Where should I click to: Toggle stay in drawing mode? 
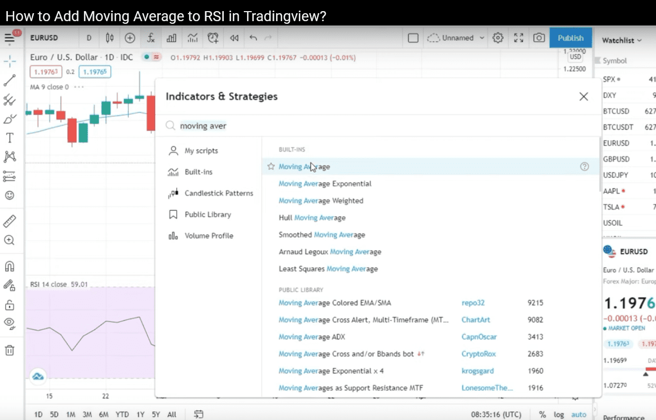[9, 285]
